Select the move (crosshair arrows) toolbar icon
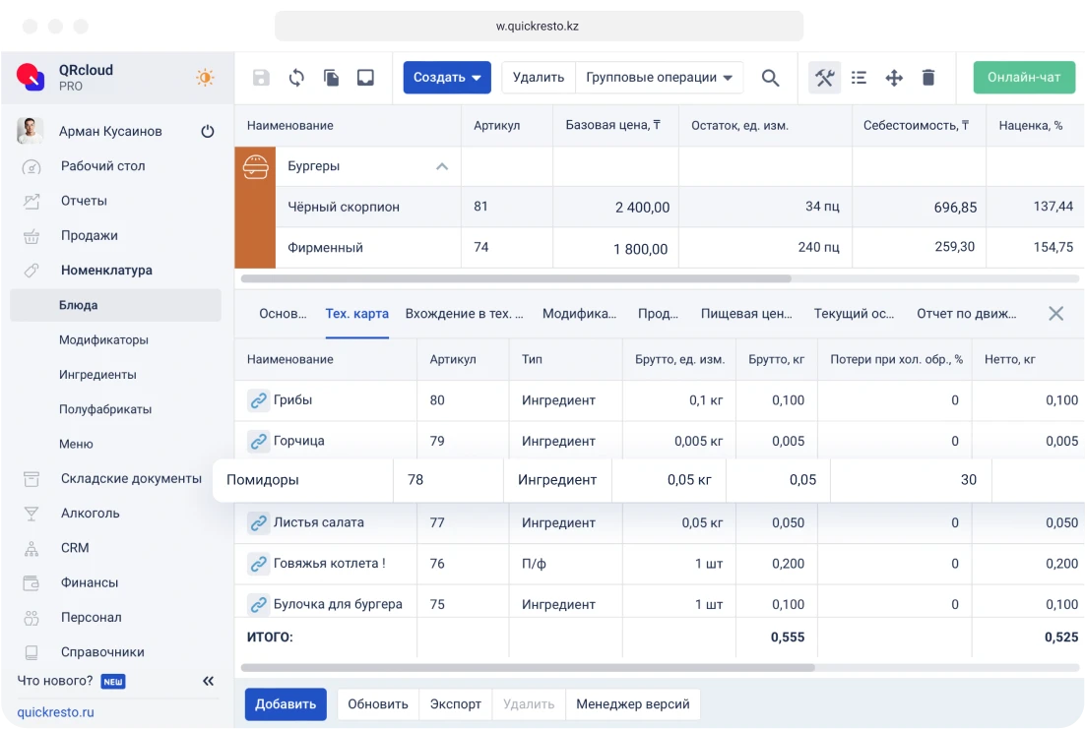 tap(893, 77)
